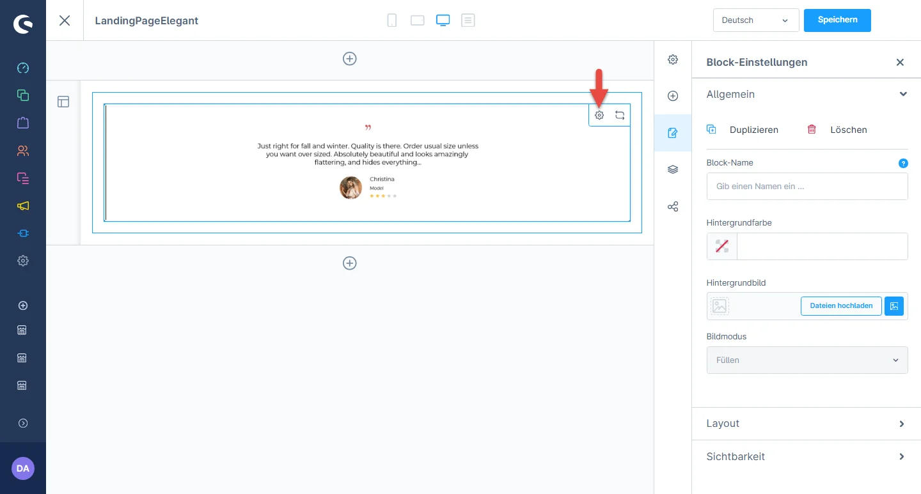Open the layers navigator icon
Screen dimensions: 921x494
pos(673,170)
